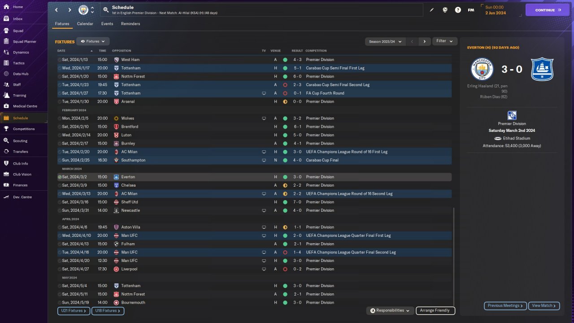Click the Continue button
574x323 pixels.
pos(548,10)
